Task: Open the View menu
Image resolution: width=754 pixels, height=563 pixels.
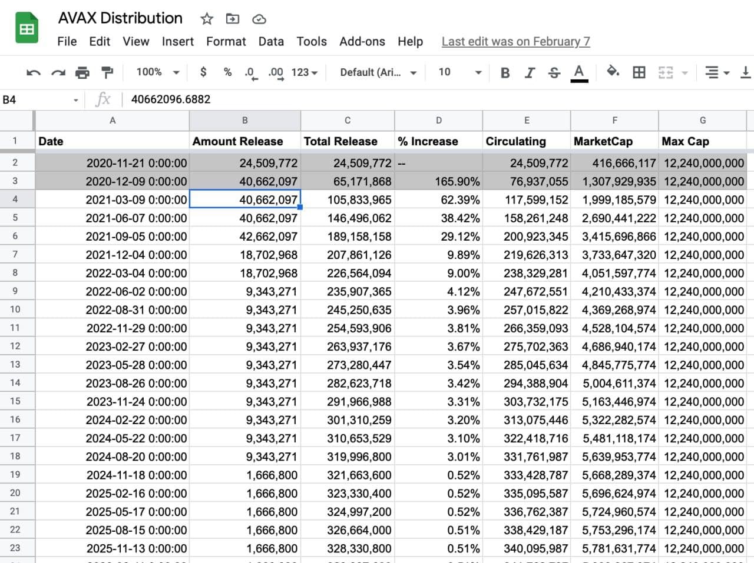Action: [135, 41]
